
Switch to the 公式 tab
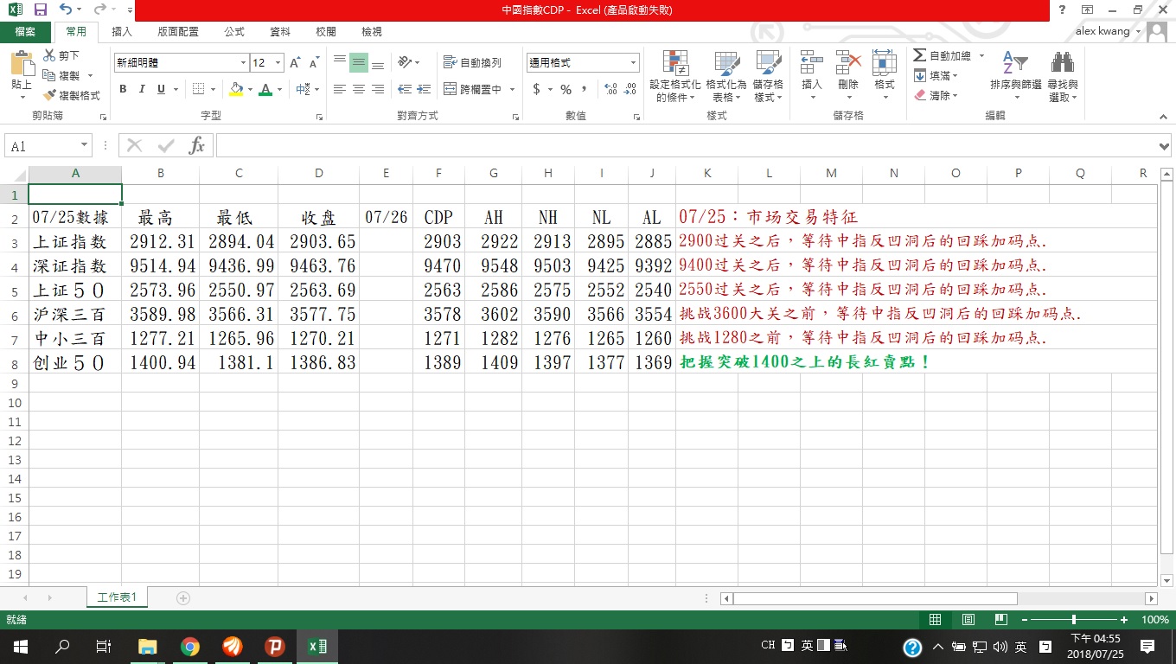pyautogui.click(x=233, y=32)
